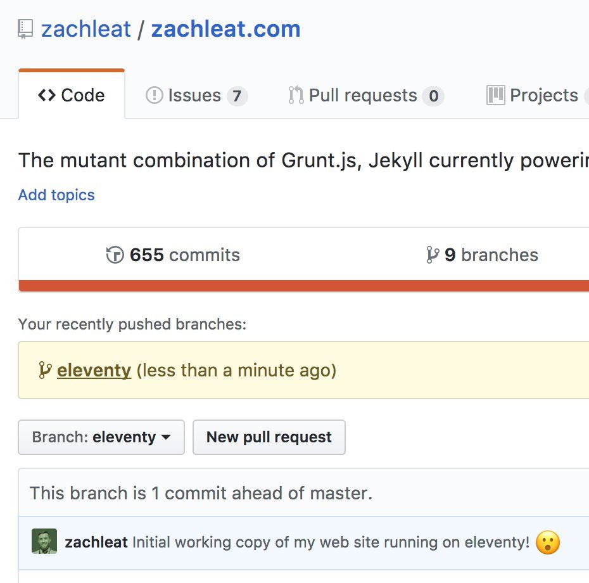Switch to the Issues tab
The width and height of the screenshot is (589, 583).
tap(196, 95)
